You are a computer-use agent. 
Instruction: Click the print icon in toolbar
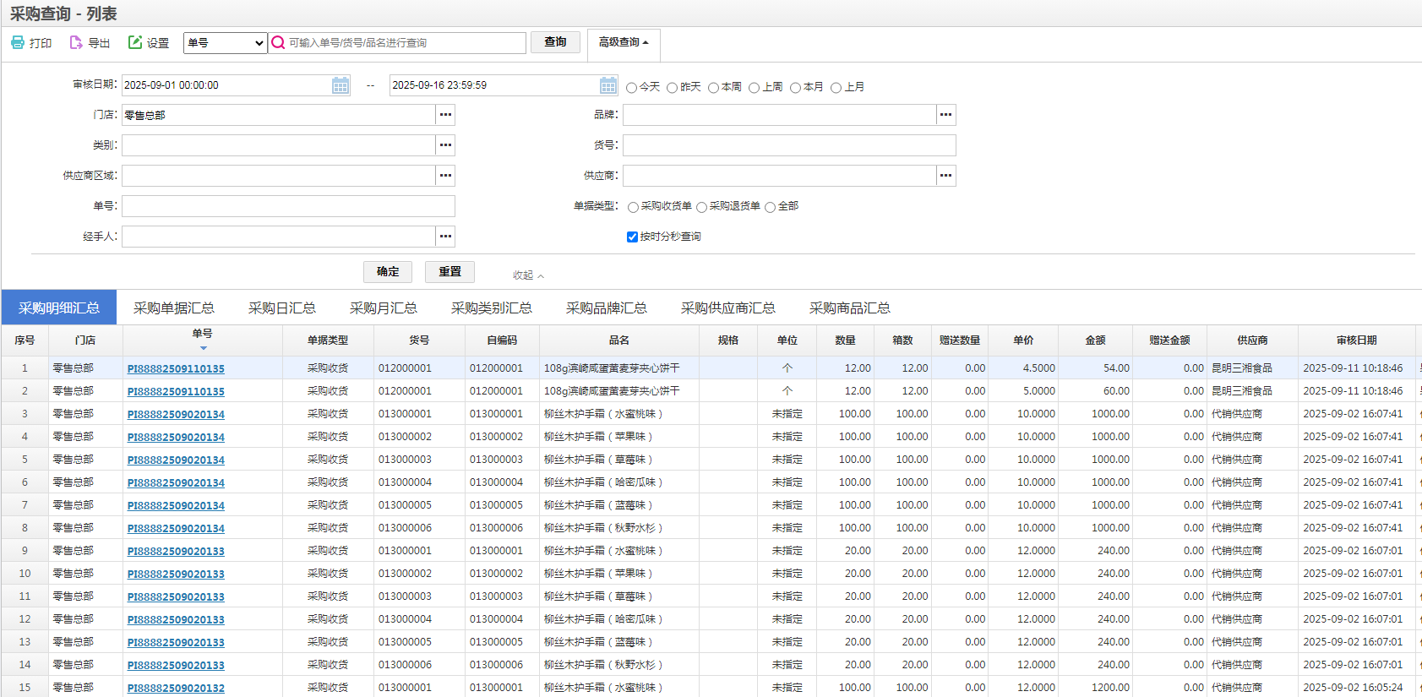click(x=18, y=42)
